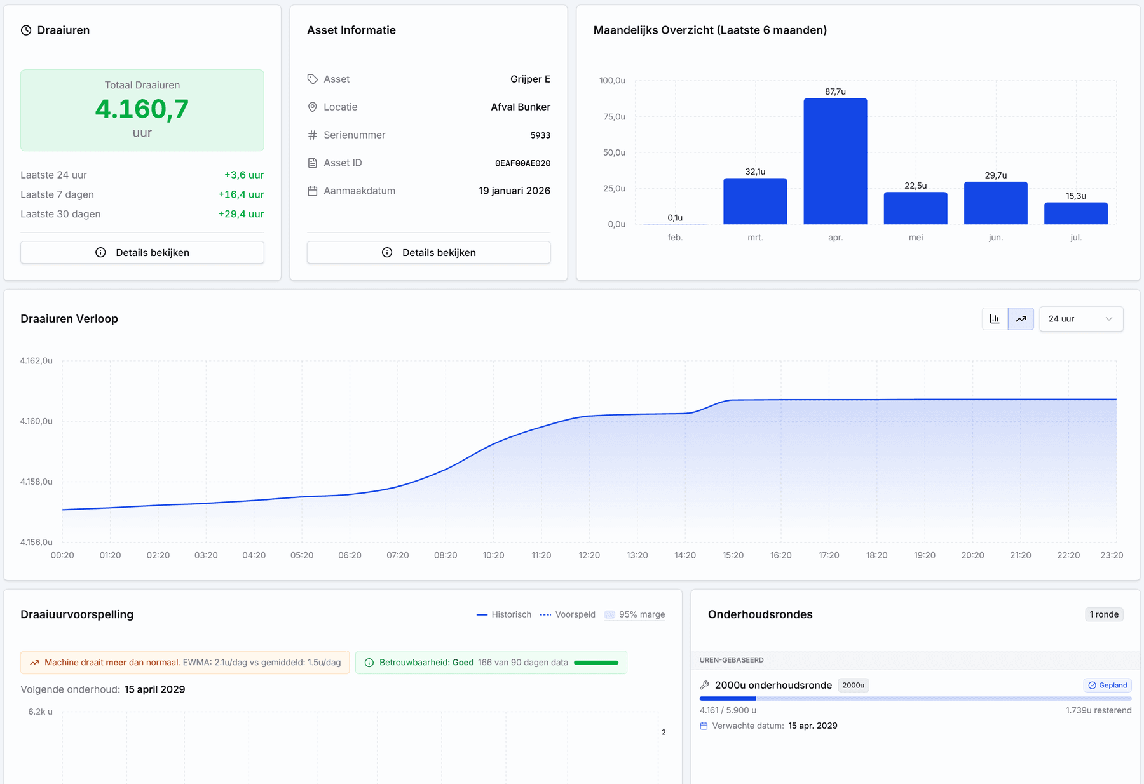Click the tag icon next to Asset
Screen dimensions: 1144x784
point(313,79)
